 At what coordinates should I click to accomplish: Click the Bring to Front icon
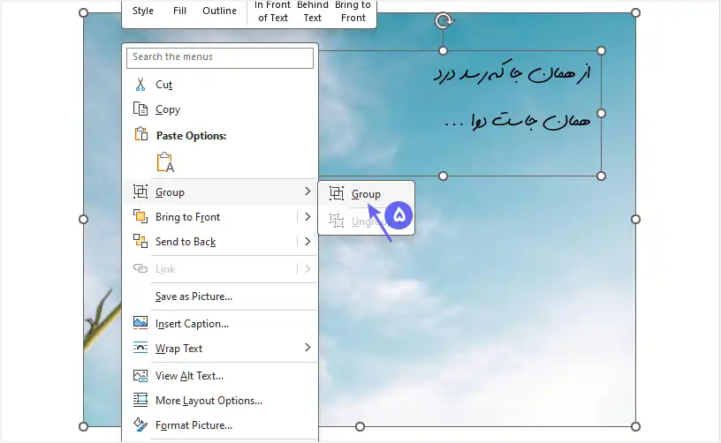(140, 217)
